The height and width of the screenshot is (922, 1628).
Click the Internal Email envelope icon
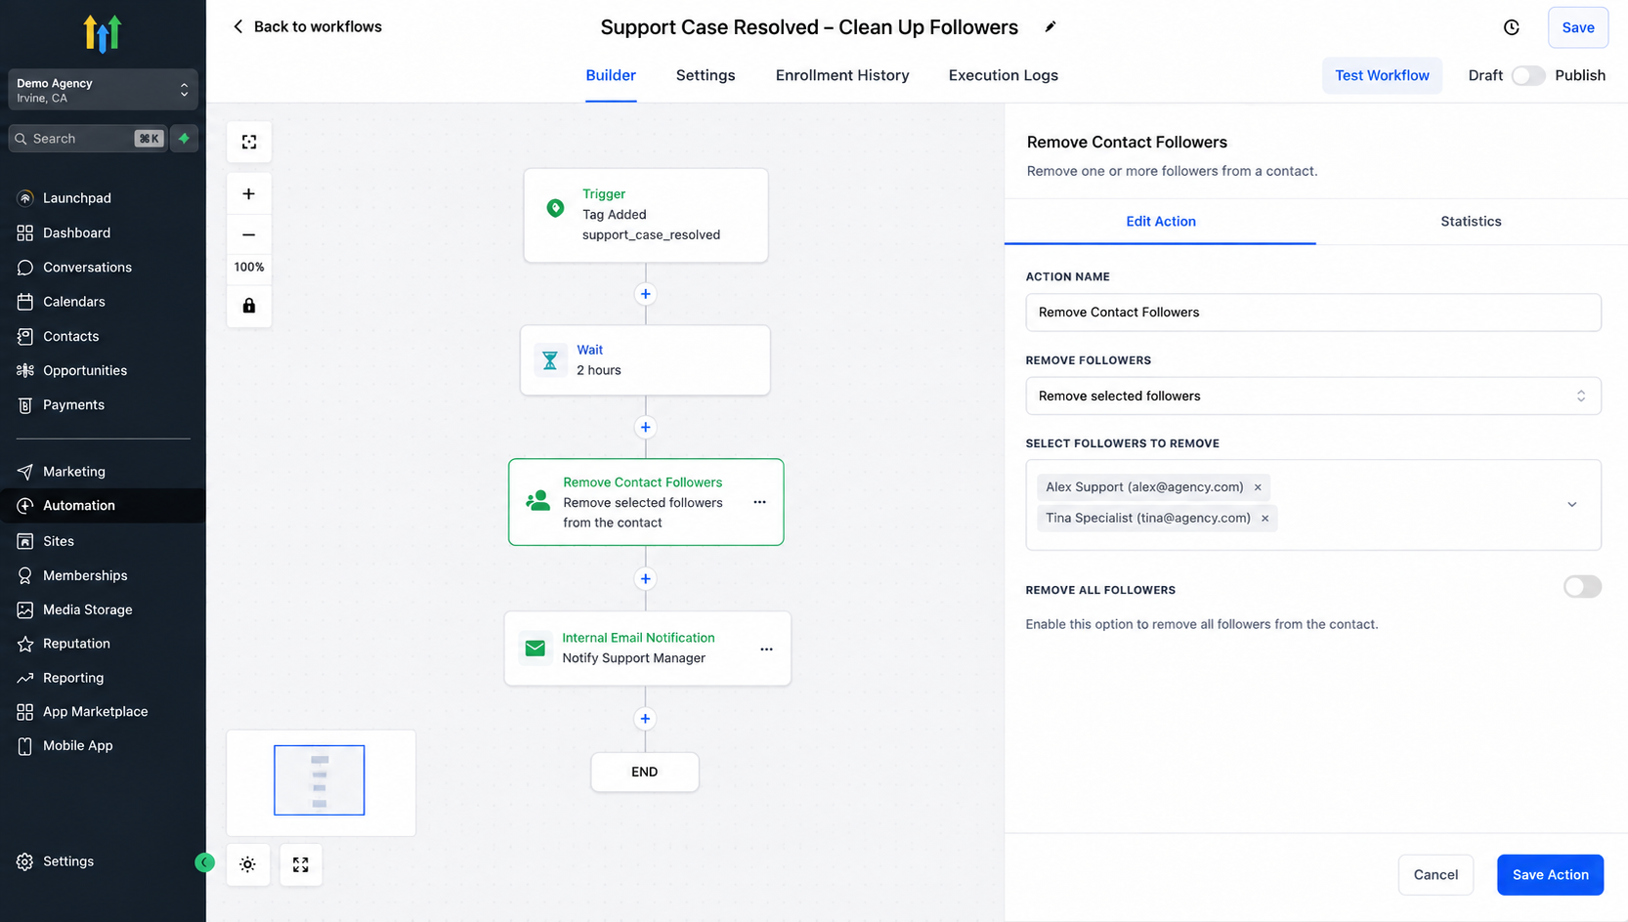(536, 649)
